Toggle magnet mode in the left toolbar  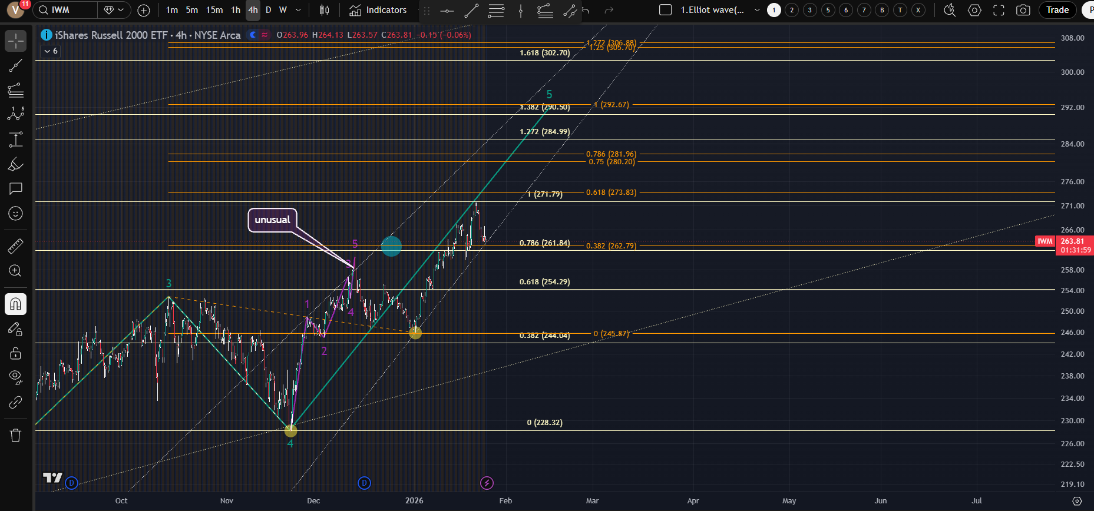point(16,304)
